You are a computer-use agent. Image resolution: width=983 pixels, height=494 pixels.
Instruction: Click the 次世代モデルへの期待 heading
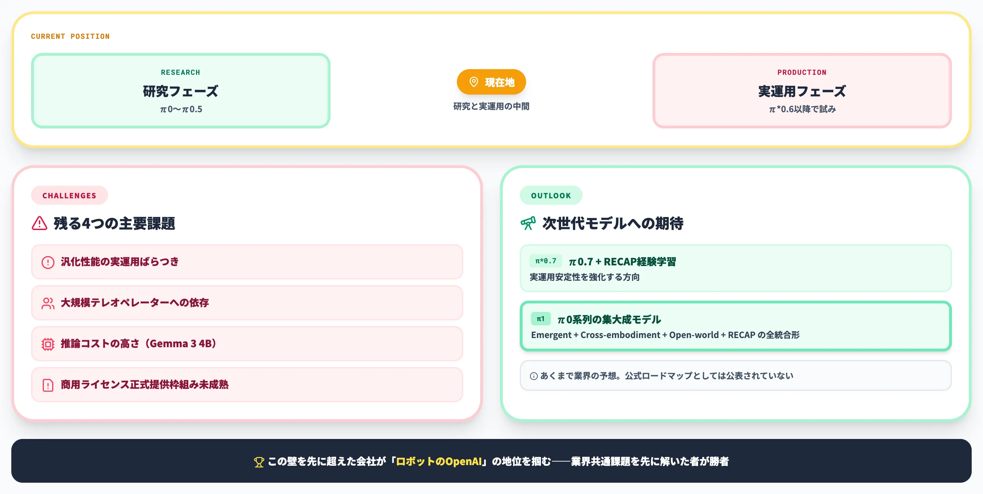pyautogui.click(x=613, y=223)
